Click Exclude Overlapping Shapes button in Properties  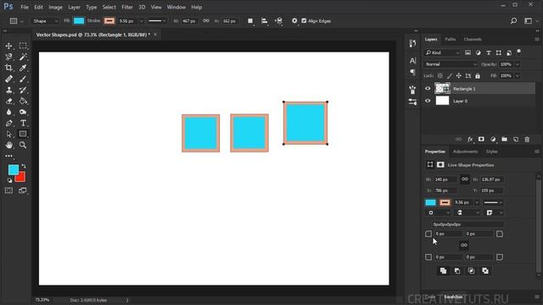485,271
